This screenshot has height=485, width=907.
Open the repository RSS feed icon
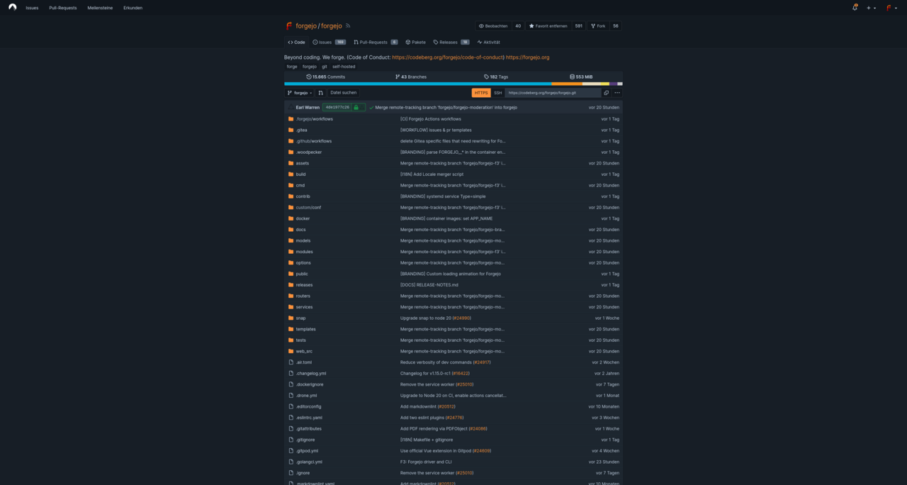click(348, 26)
